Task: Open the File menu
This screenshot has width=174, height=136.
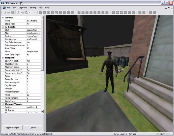Action: [x=9, y=8]
